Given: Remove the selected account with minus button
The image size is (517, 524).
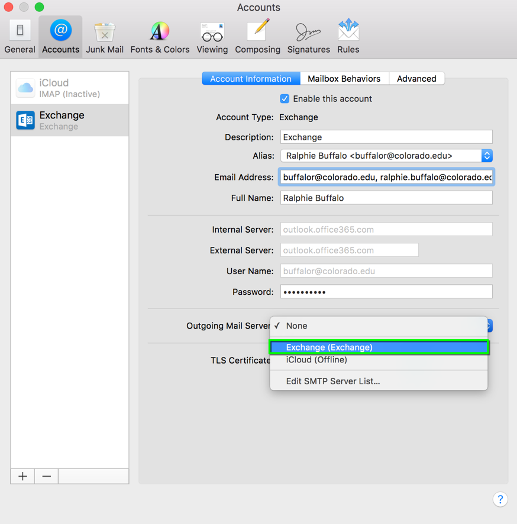Looking at the screenshot, I should click(46, 476).
